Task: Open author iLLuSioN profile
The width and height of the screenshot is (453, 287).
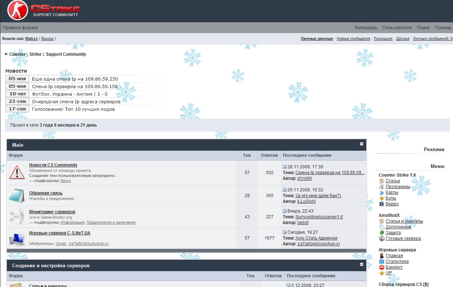Action: (306, 201)
